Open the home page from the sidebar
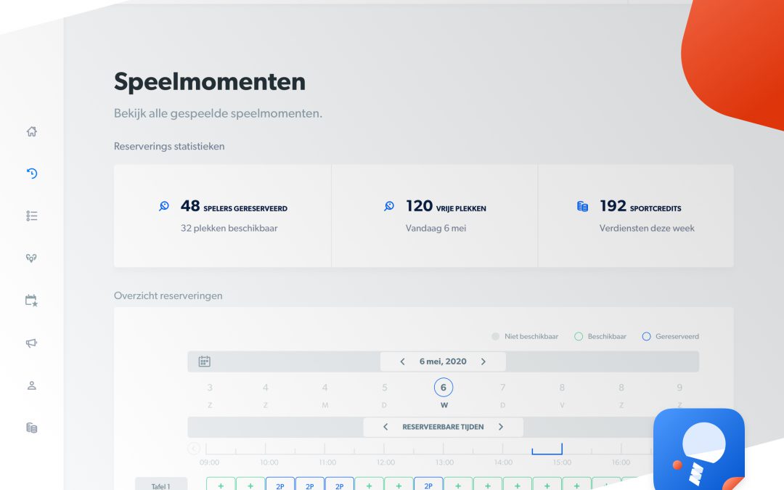Screen dimensions: 784x490 31,131
